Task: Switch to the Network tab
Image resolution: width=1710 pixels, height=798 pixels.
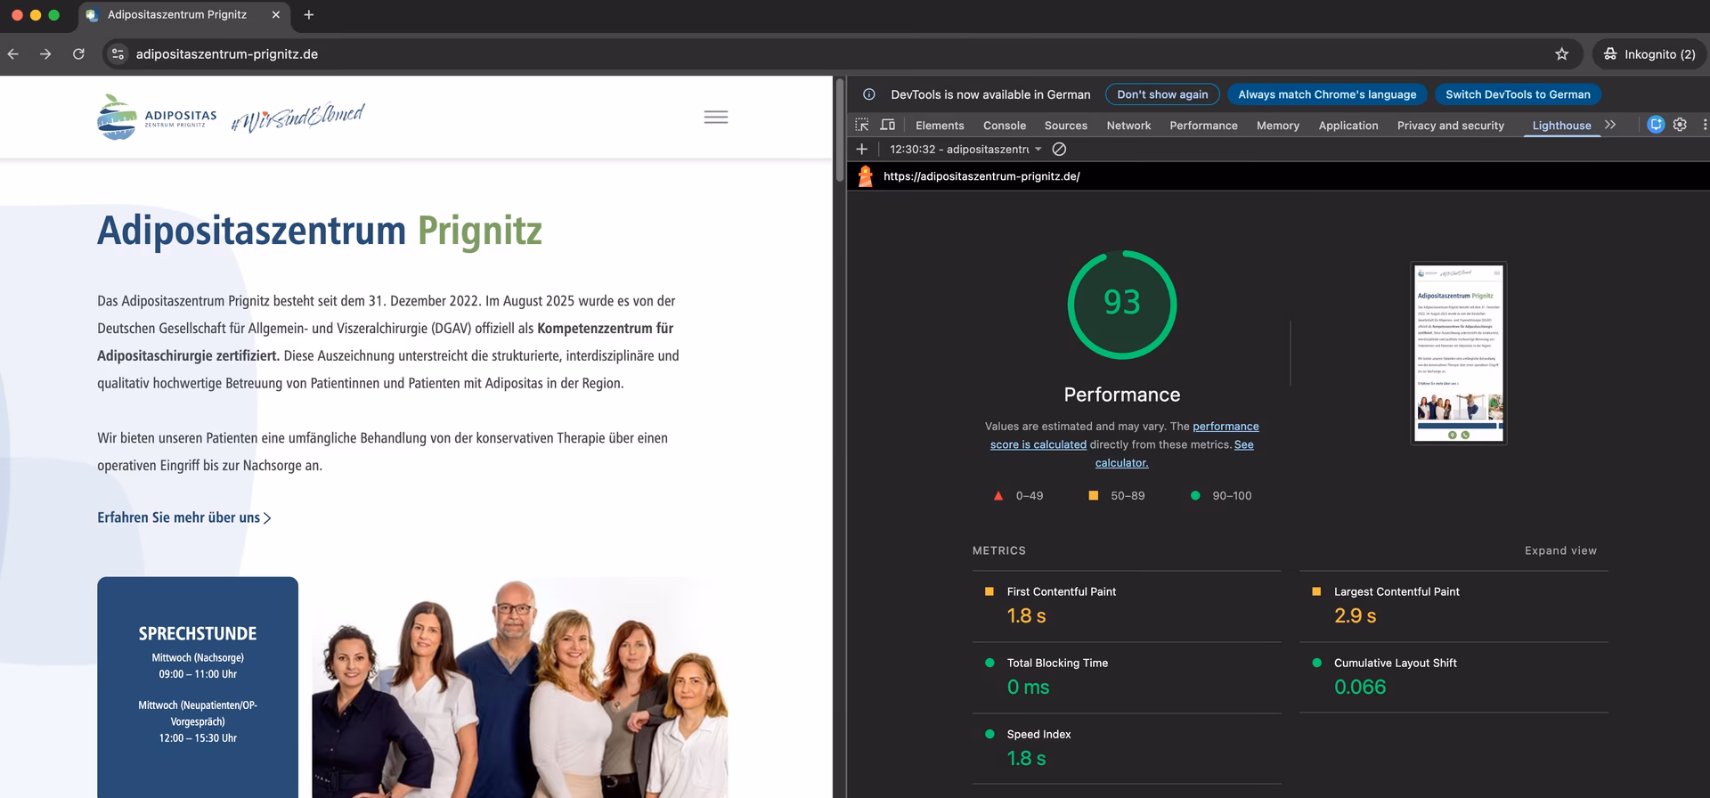Action: [x=1128, y=126]
